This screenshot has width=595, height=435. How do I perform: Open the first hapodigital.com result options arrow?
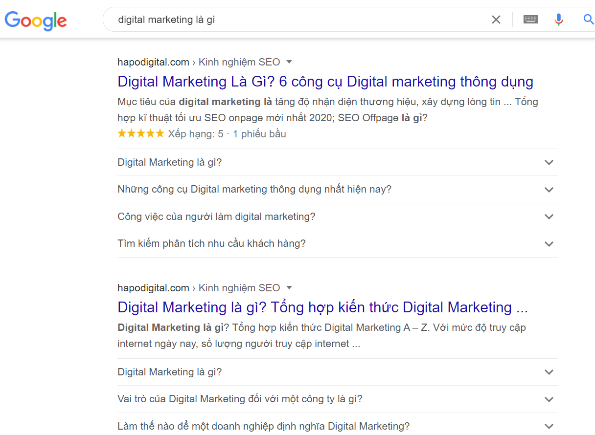tap(289, 62)
